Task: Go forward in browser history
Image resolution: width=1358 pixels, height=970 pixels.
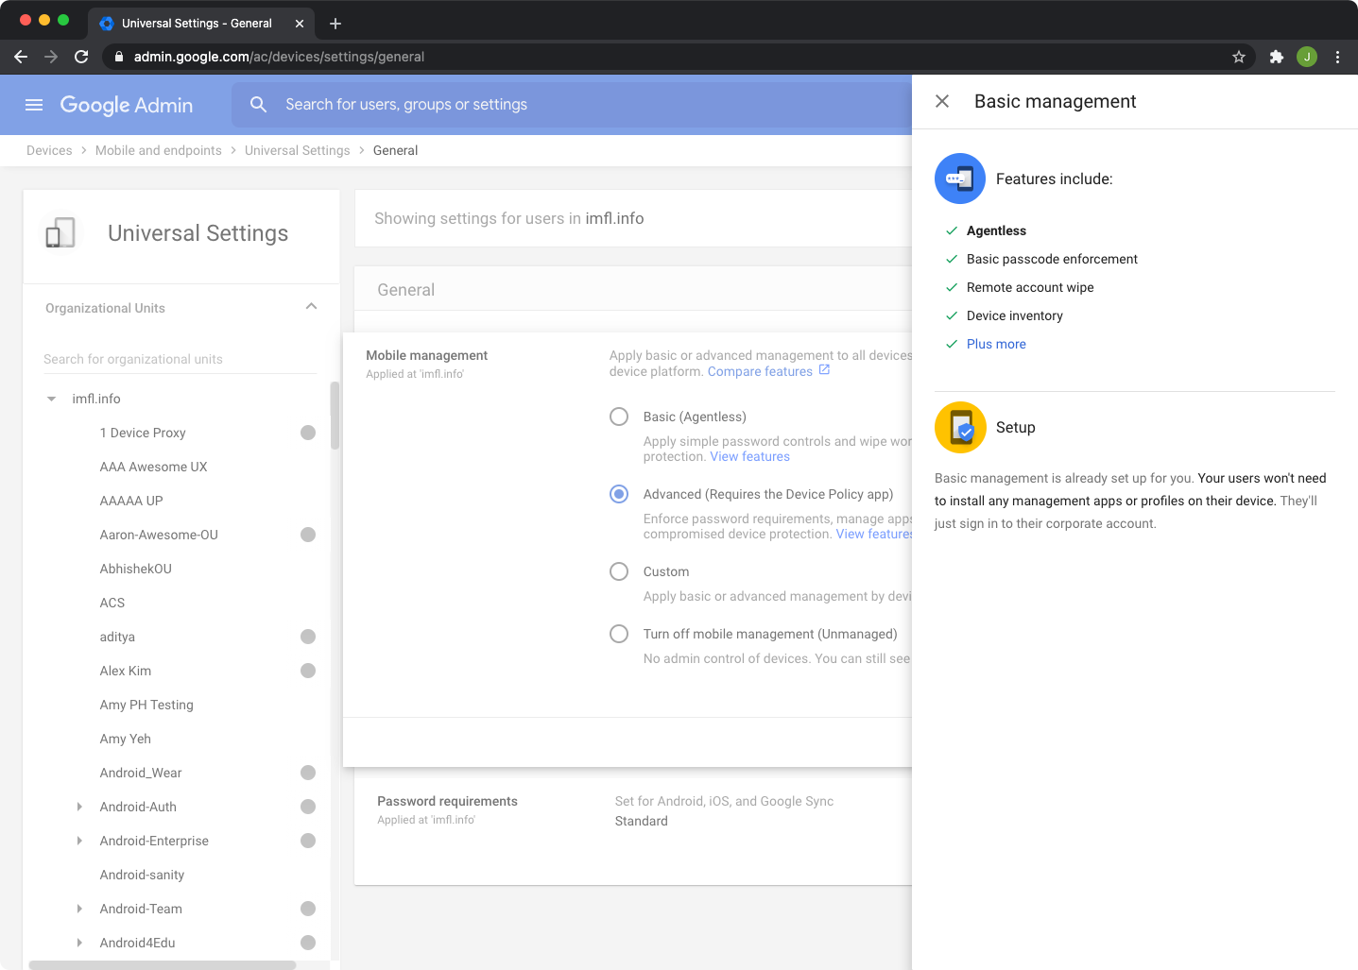Action: coord(51,57)
